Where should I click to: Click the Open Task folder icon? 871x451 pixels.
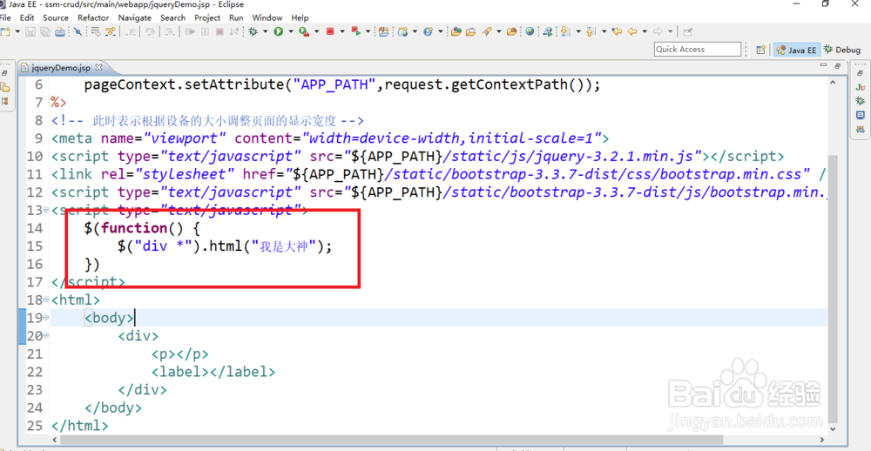click(x=470, y=31)
